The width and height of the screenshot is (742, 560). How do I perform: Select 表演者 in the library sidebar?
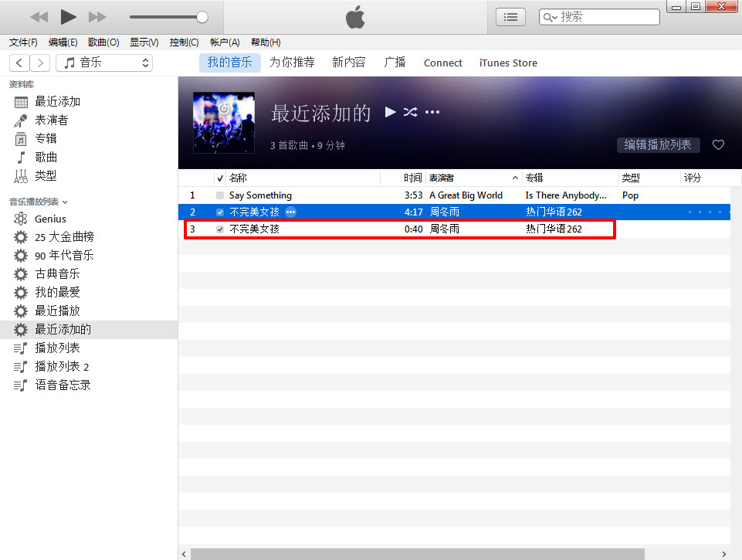52,120
